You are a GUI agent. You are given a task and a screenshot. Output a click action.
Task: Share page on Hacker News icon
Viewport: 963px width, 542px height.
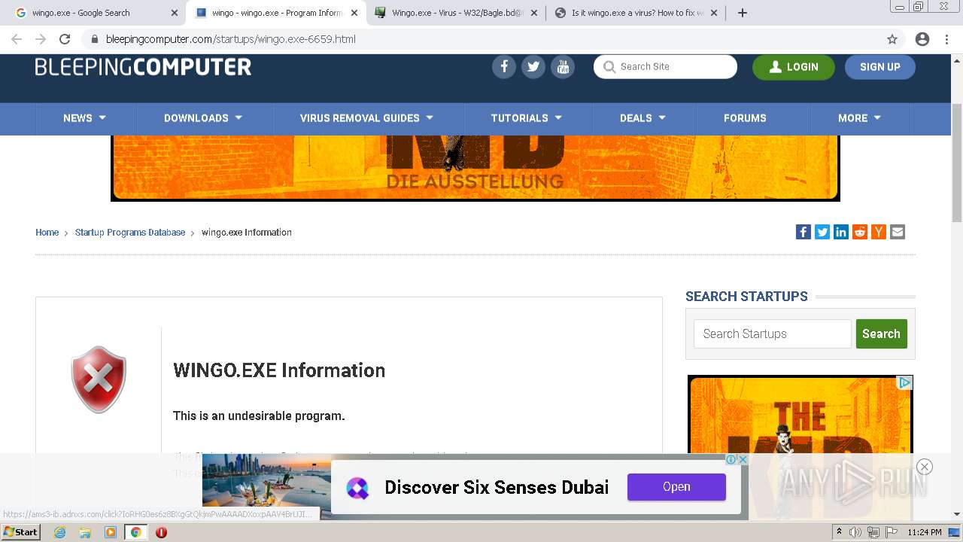[879, 232]
